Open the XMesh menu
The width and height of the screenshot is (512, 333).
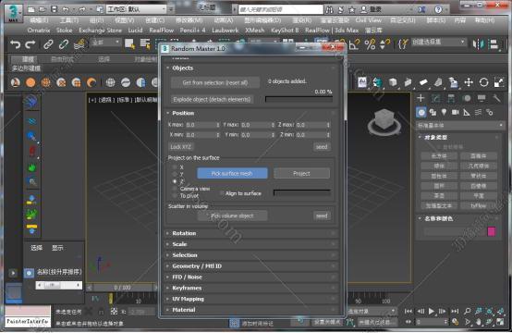pos(255,31)
